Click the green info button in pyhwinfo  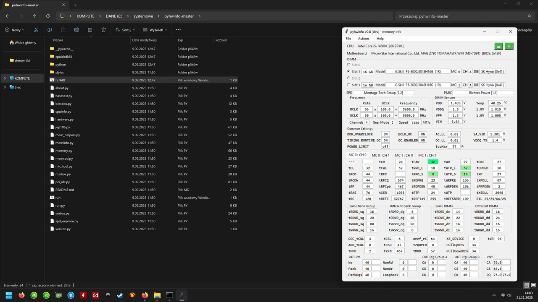(509, 46)
